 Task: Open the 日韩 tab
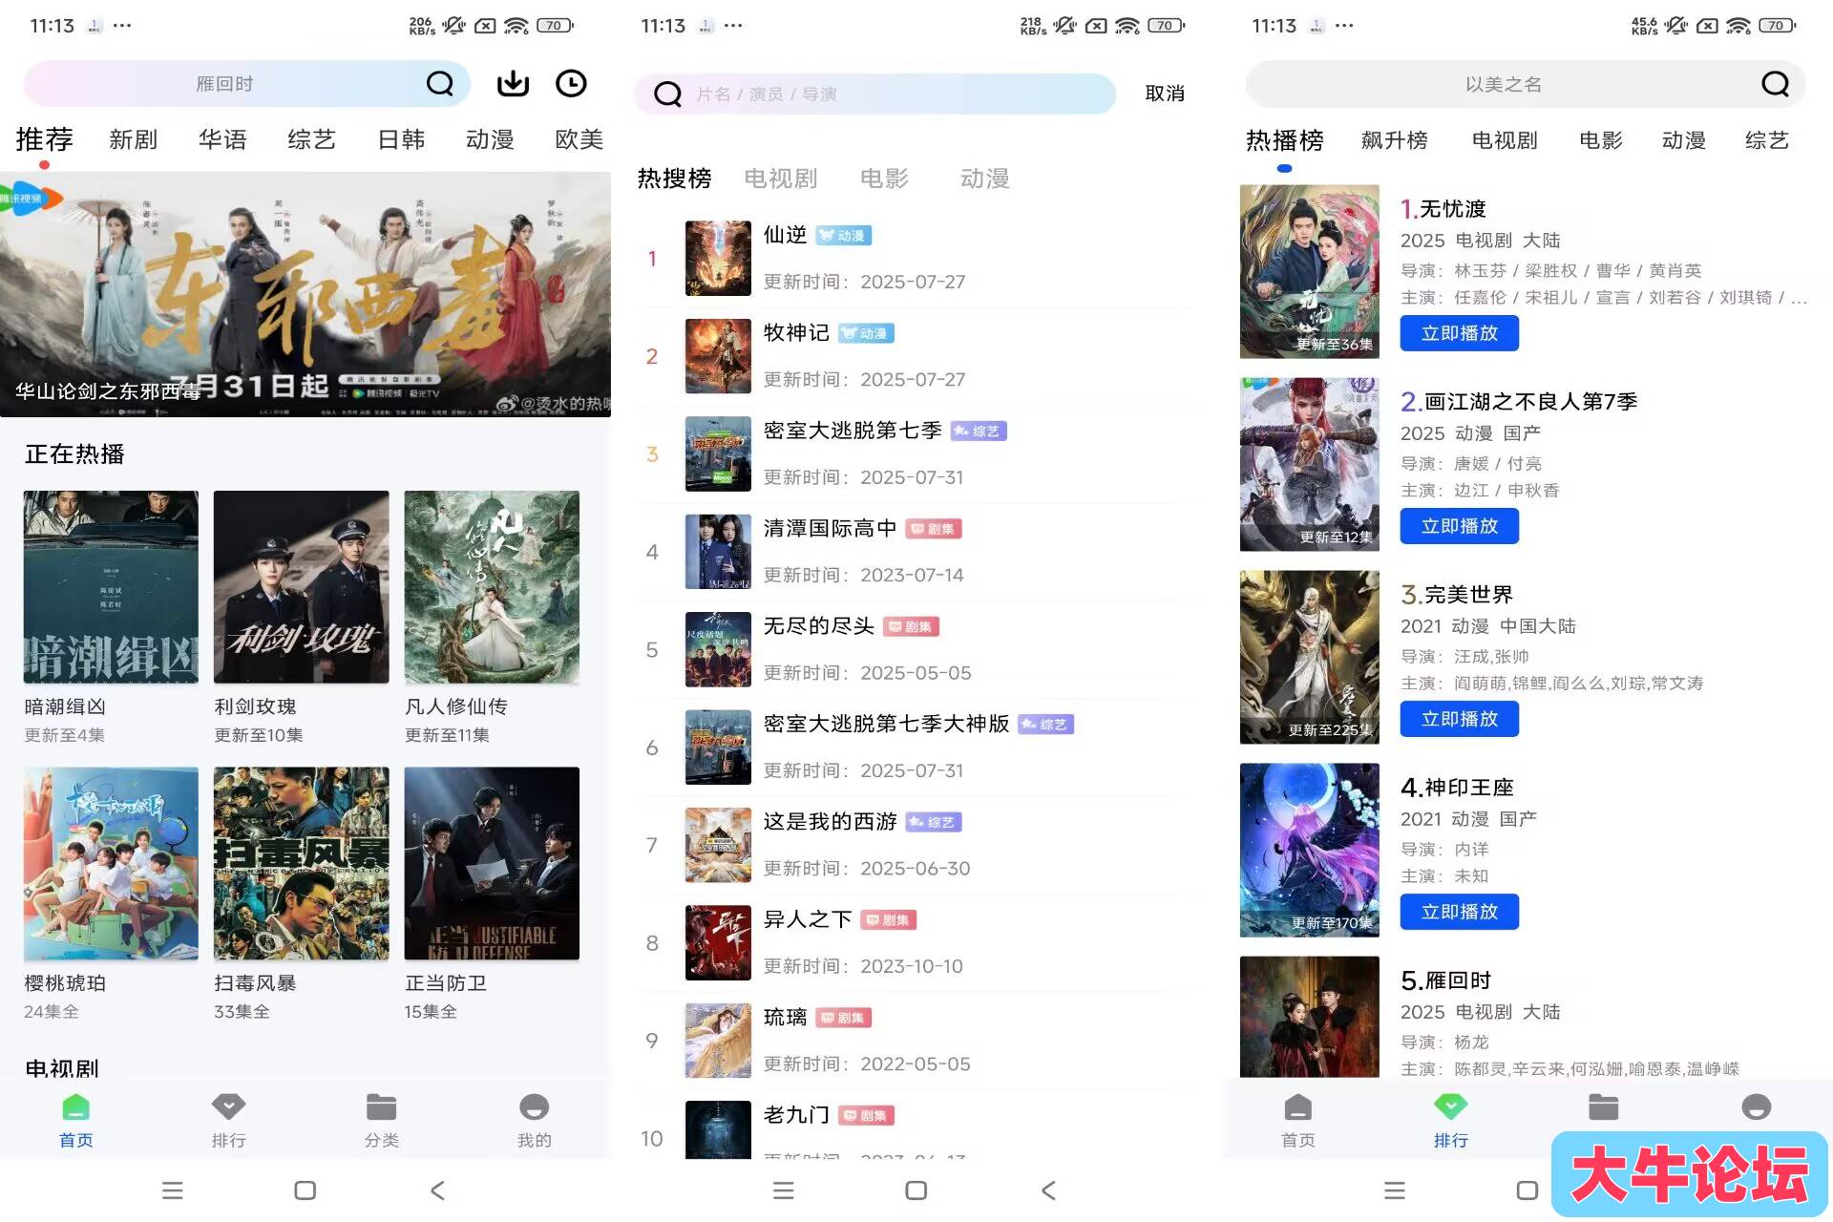point(401,139)
